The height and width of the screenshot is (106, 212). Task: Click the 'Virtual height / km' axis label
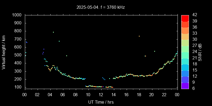pyautogui.click(x=4, y=52)
